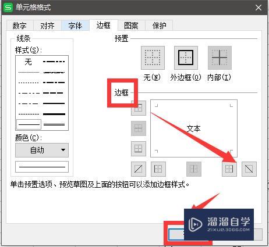Select the medium solid line style
269x247 pixels.
54,103
